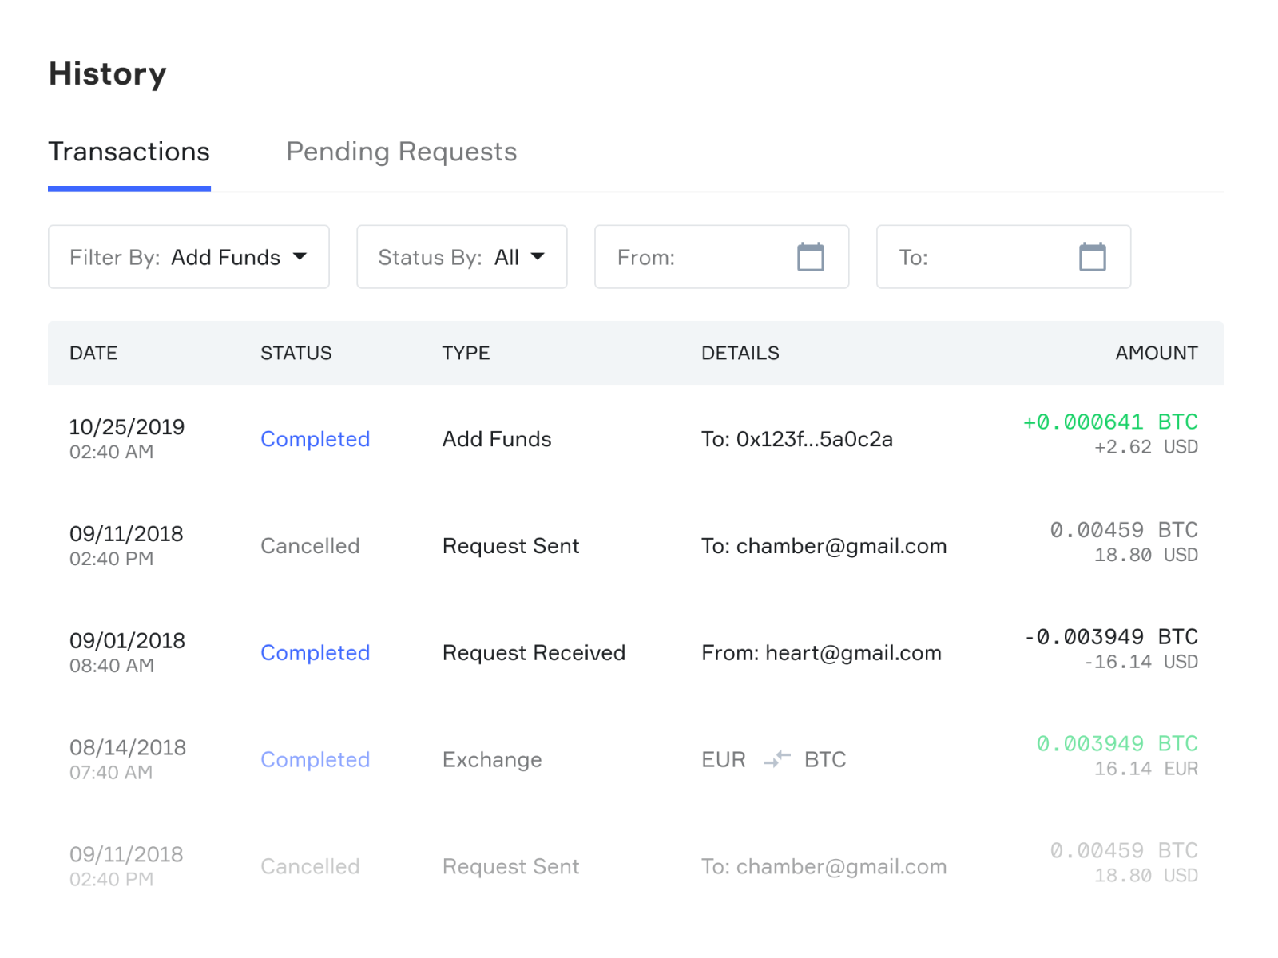Screen dimensions: 1278x958
Task: Select the Transactions tab
Action: click(129, 152)
